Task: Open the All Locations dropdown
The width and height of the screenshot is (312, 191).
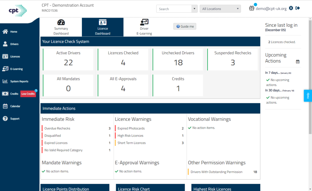Action: 220,9
